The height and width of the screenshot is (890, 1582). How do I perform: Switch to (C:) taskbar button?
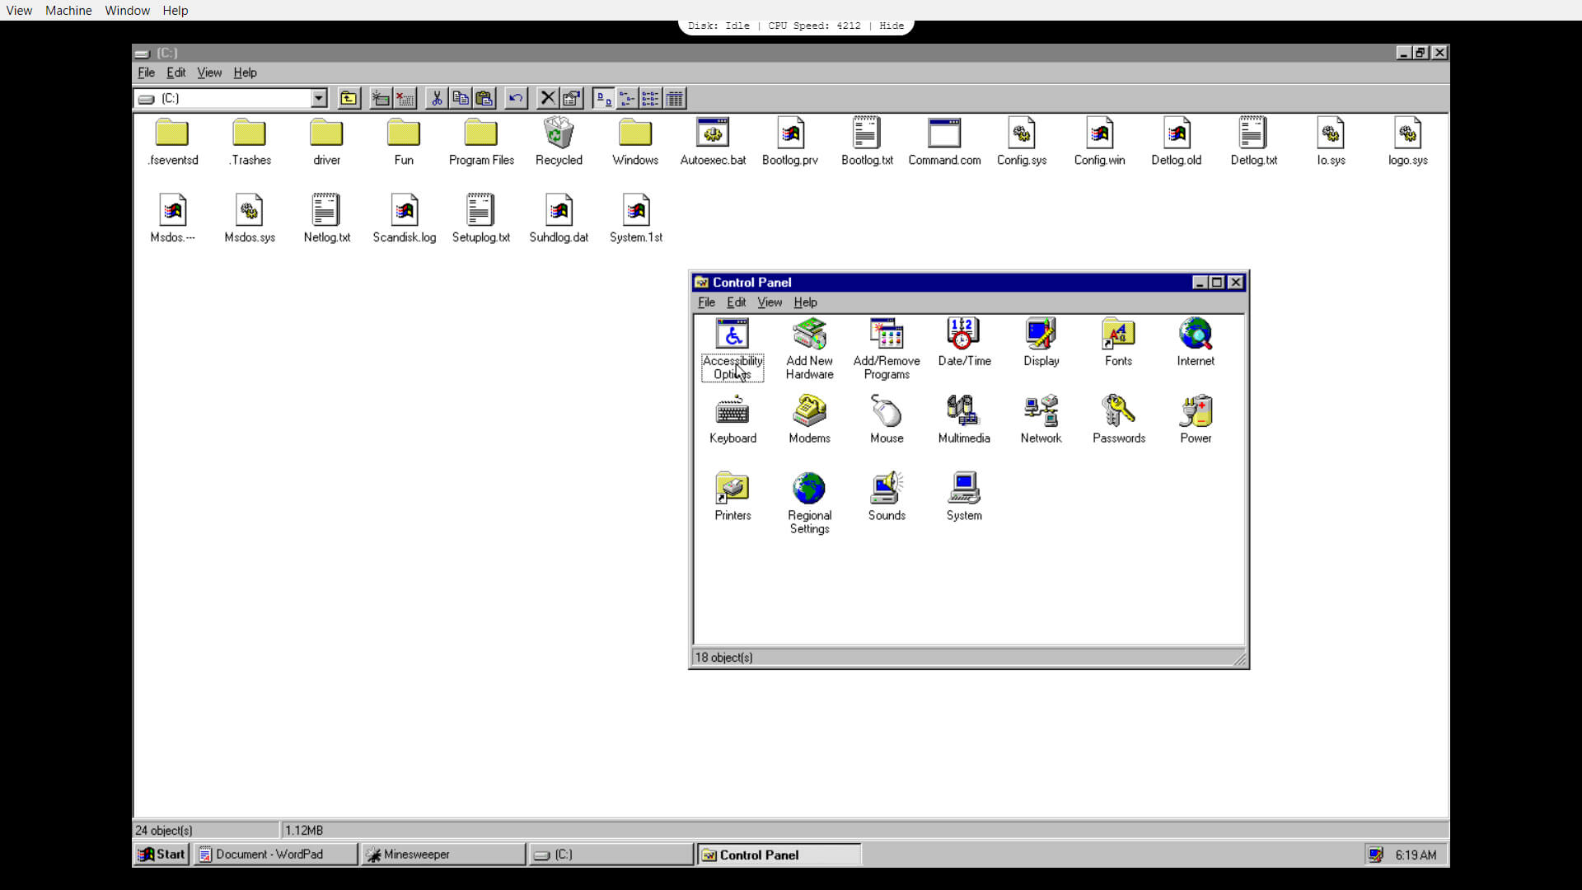(611, 855)
